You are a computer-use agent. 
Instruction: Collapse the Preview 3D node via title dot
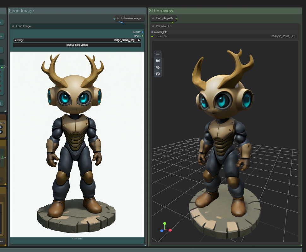pos(153,26)
